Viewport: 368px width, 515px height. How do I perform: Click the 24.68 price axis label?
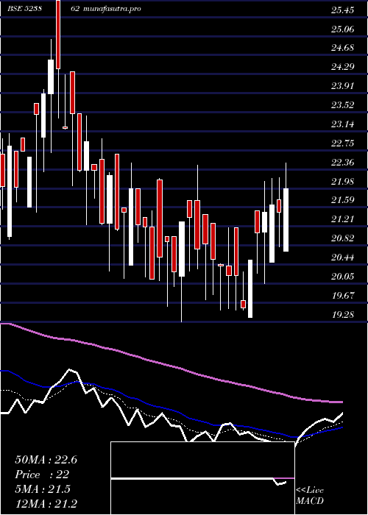[343, 48]
